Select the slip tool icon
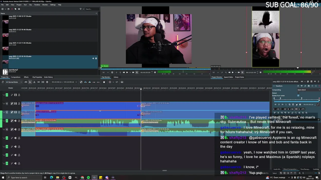Screen dimensions: 321x180 click(43, 82)
